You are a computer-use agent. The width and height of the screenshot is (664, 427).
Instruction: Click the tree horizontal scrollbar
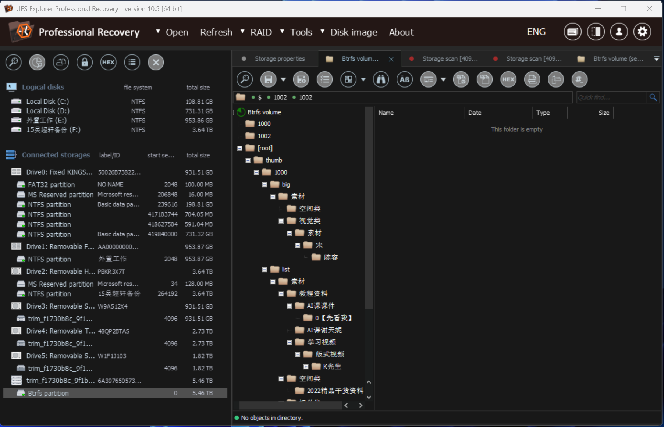pos(290,405)
